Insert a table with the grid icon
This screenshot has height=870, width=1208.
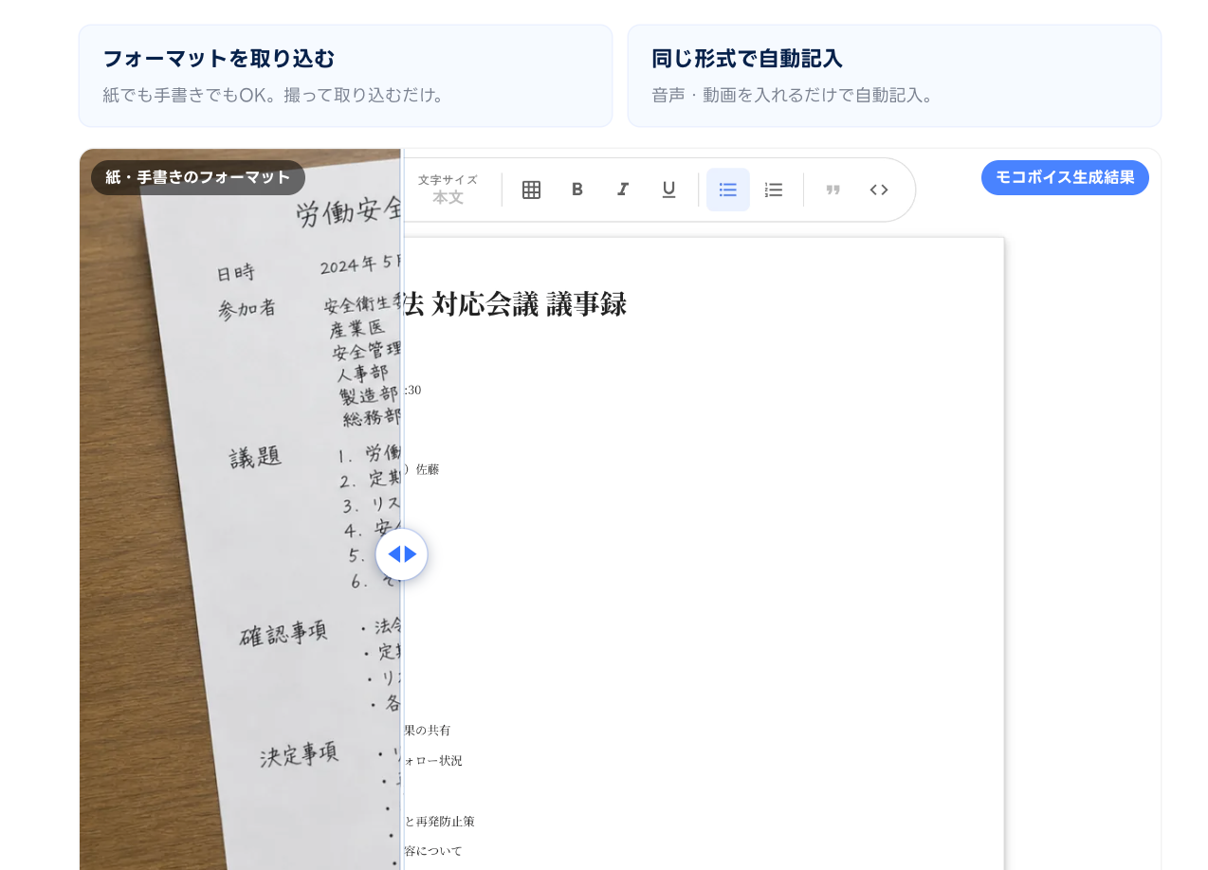coord(531,190)
